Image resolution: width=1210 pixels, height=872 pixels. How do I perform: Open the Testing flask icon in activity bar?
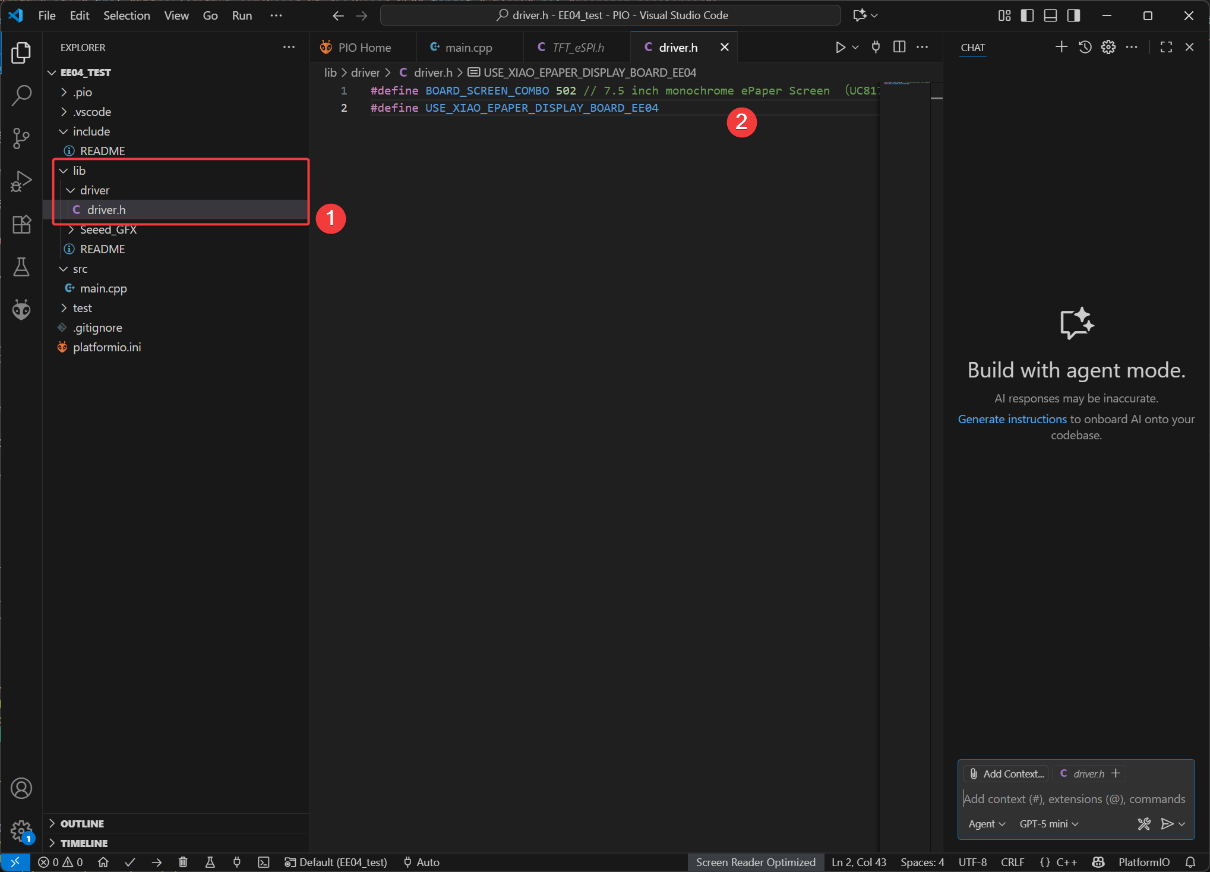coord(21,267)
